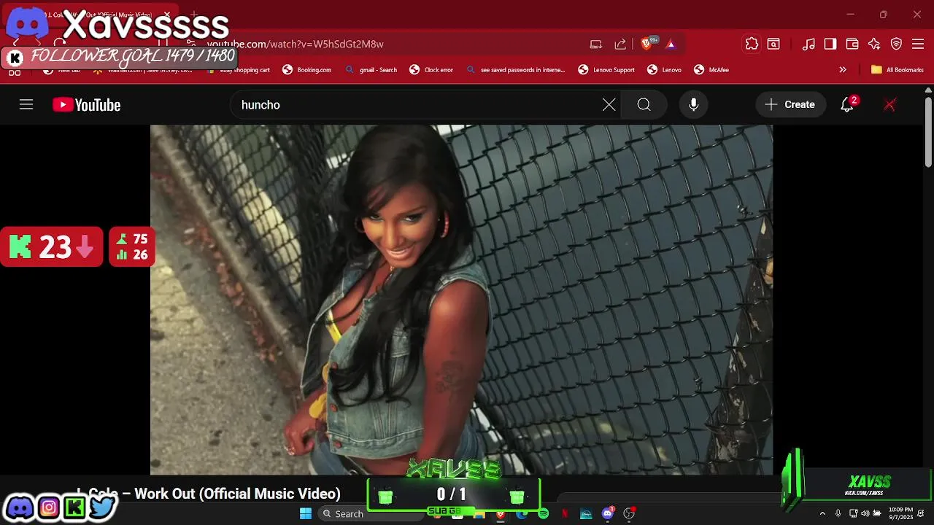934x525 pixels.
Task: Open Brave Playlist music note icon
Action: point(808,44)
